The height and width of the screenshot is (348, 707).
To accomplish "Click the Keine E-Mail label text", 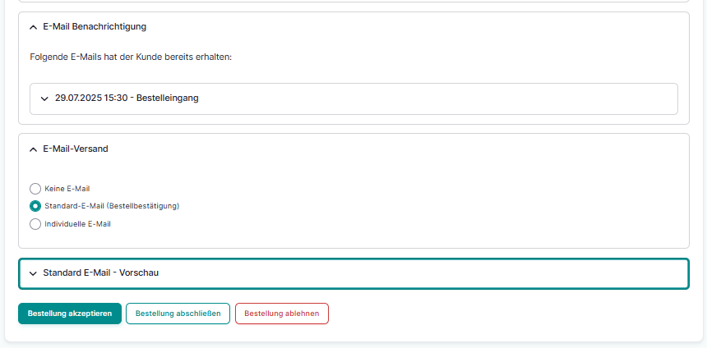I will pos(67,189).
